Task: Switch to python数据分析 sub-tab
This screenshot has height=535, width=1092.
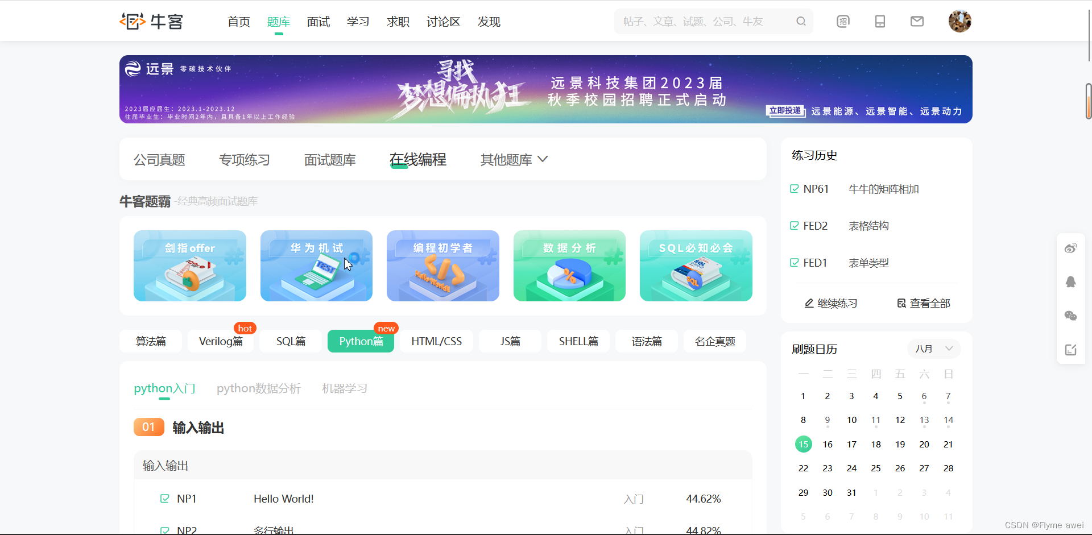Action: pyautogui.click(x=258, y=388)
